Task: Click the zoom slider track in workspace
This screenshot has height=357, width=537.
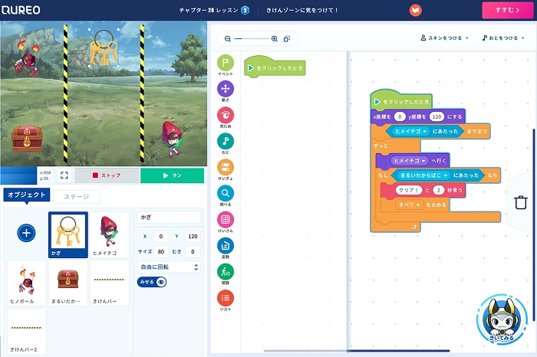Action: 253,38
